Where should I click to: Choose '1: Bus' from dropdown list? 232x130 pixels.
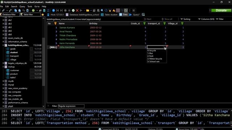point(157,53)
